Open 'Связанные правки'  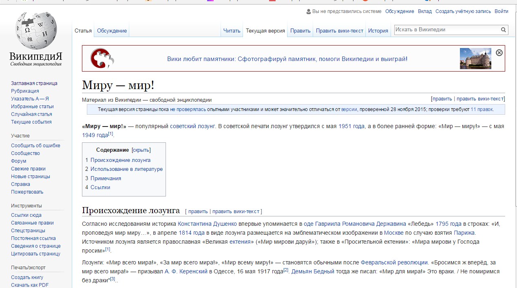[x=32, y=223]
